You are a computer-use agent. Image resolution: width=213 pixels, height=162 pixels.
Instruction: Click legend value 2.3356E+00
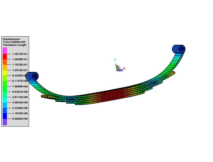pos(20,108)
